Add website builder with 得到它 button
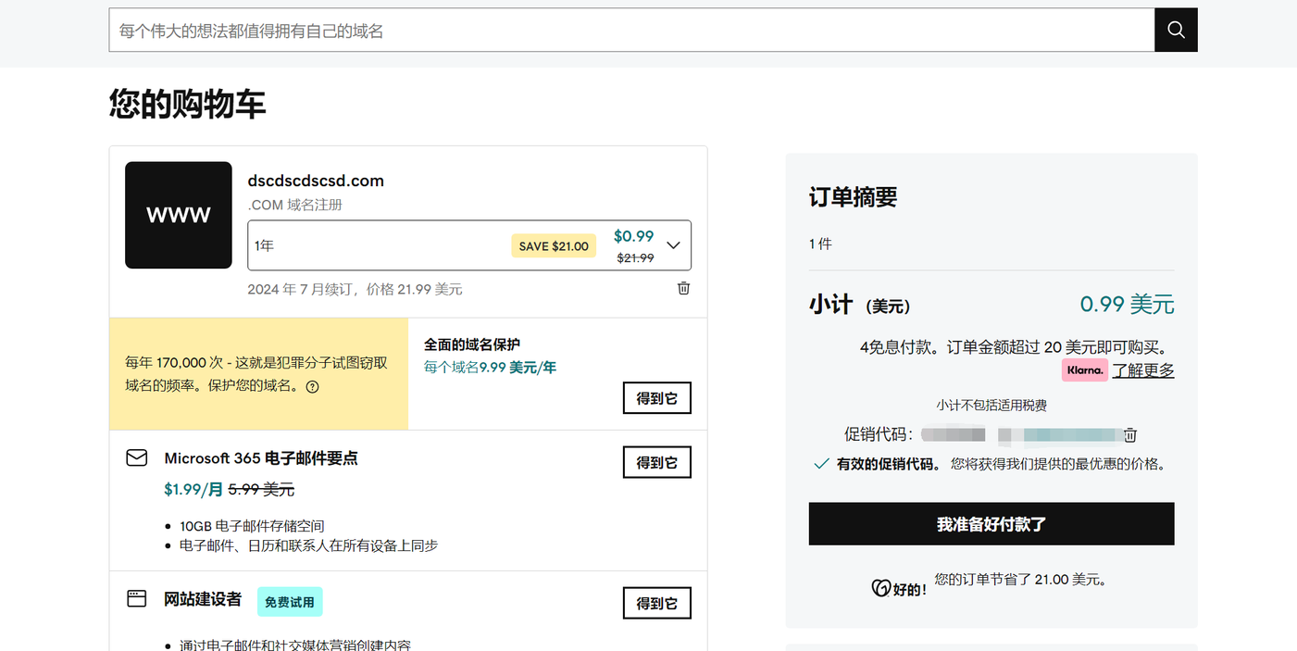1297x651 pixels. click(x=656, y=603)
